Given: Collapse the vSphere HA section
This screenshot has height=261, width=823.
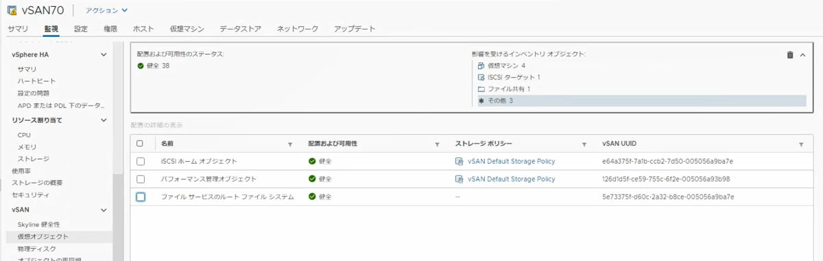Looking at the screenshot, I should (104, 55).
